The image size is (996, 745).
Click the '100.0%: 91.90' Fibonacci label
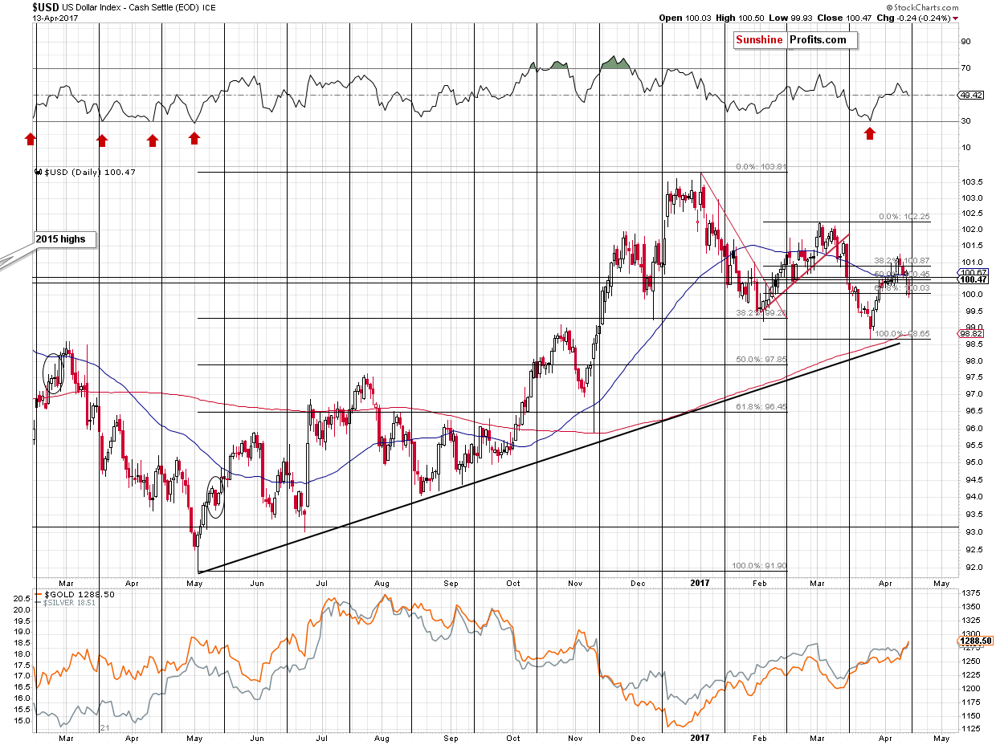click(x=759, y=566)
